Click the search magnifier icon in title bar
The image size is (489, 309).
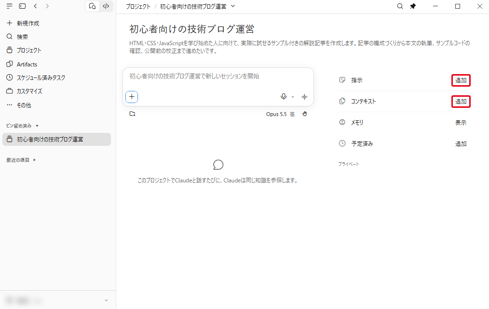click(x=400, y=6)
